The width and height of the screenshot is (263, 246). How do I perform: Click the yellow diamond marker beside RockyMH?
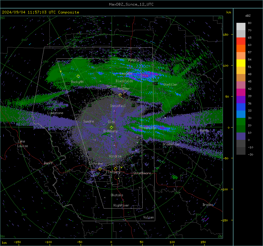tap(78, 76)
